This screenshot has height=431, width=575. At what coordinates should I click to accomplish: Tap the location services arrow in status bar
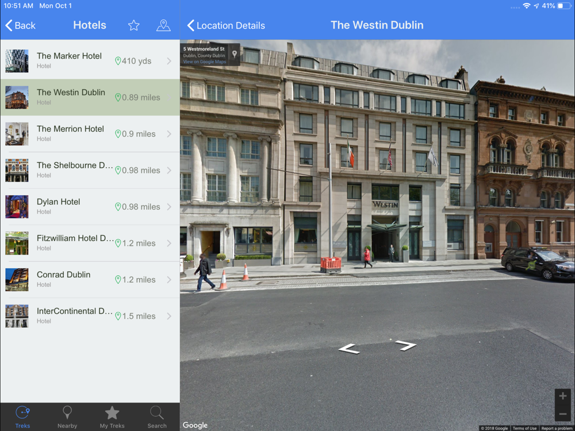point(536,6)
